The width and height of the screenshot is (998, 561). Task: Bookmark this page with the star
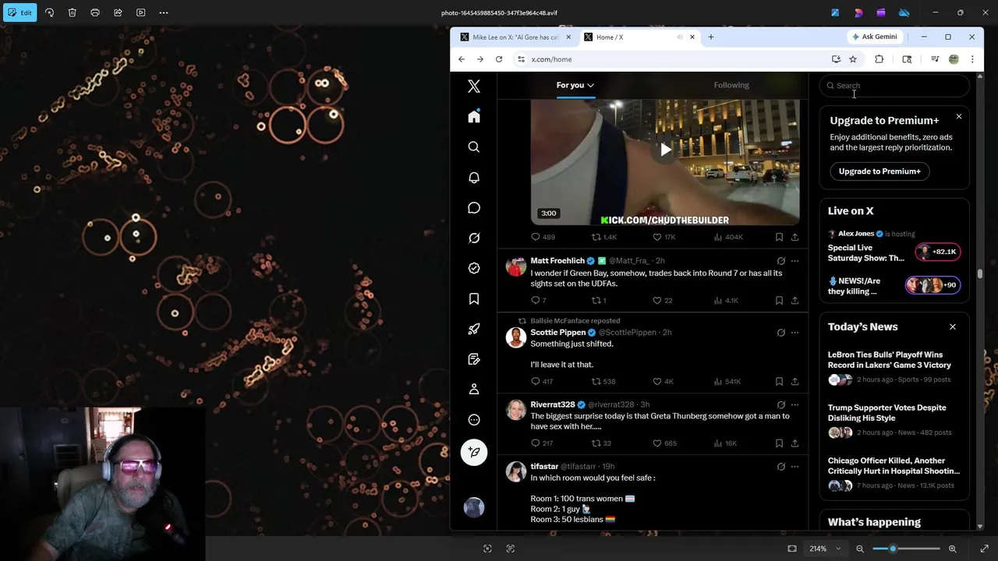(853, 59)
